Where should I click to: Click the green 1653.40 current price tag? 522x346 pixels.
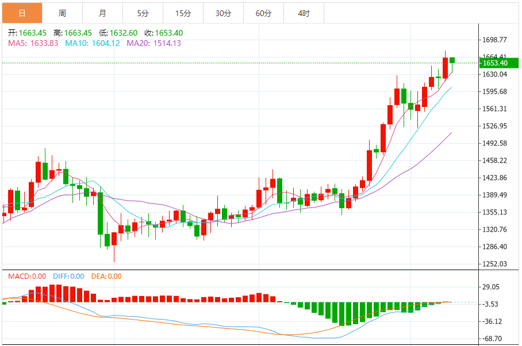point(498,63)
